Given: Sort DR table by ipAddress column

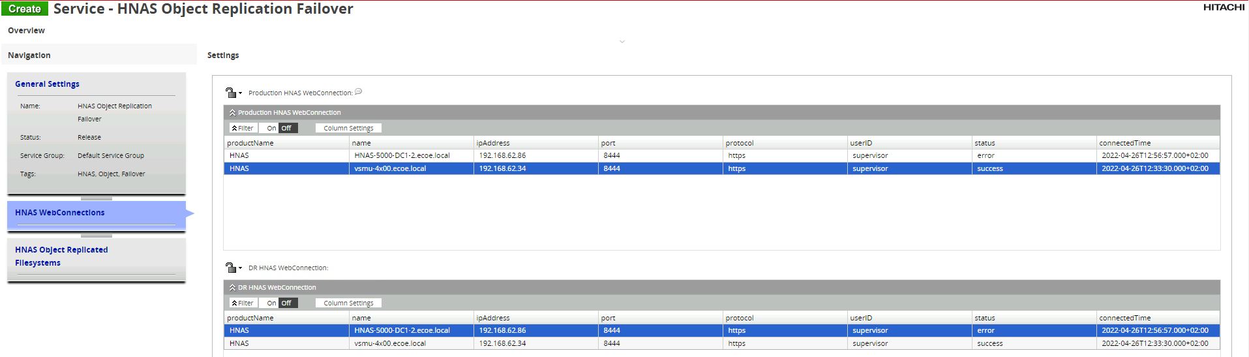Looking at the screenshot, I should [535, 318].
